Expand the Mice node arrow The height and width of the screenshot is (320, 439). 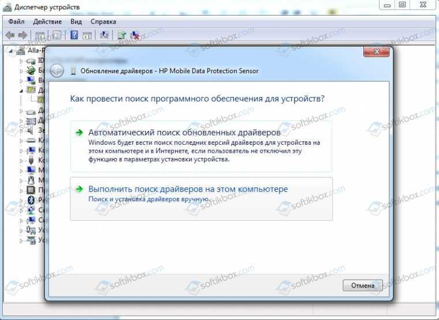point(21,180)
